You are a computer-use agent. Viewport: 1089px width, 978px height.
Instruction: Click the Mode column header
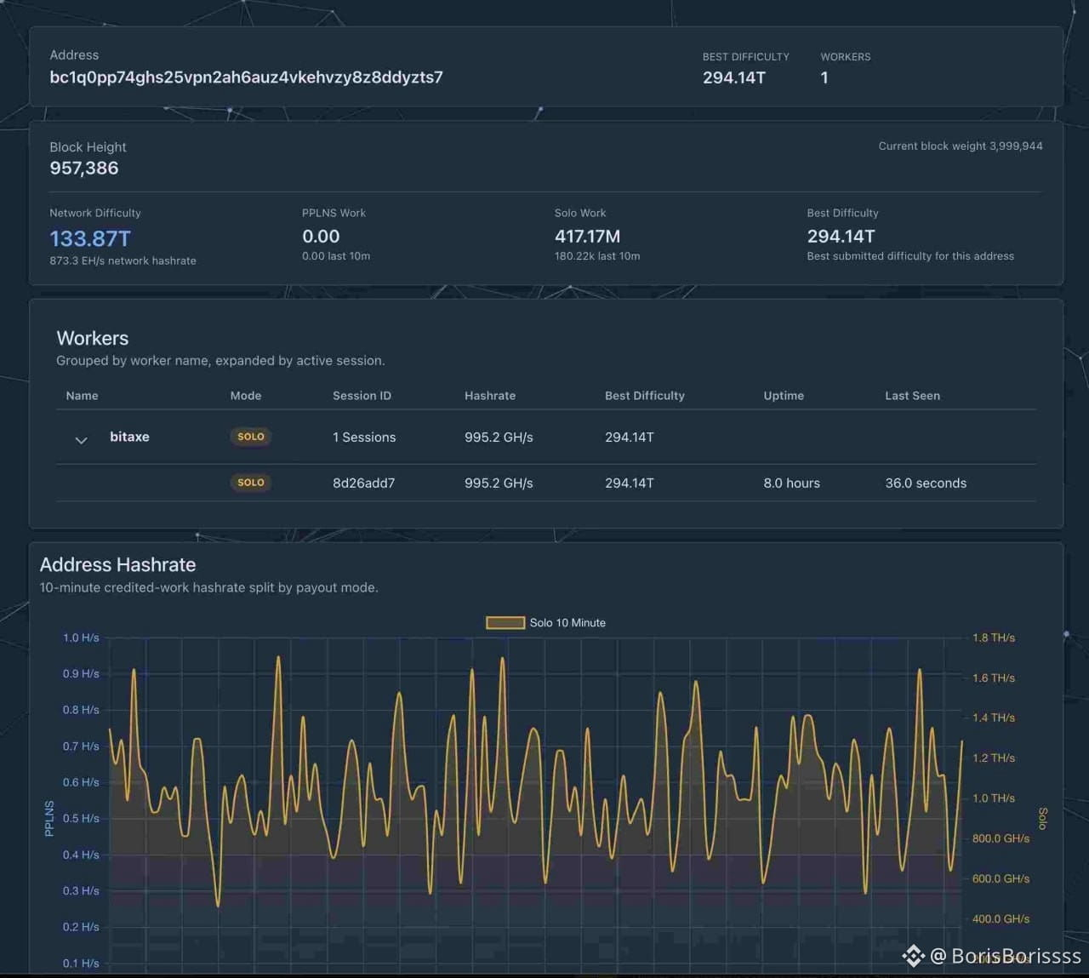[246, 396]
